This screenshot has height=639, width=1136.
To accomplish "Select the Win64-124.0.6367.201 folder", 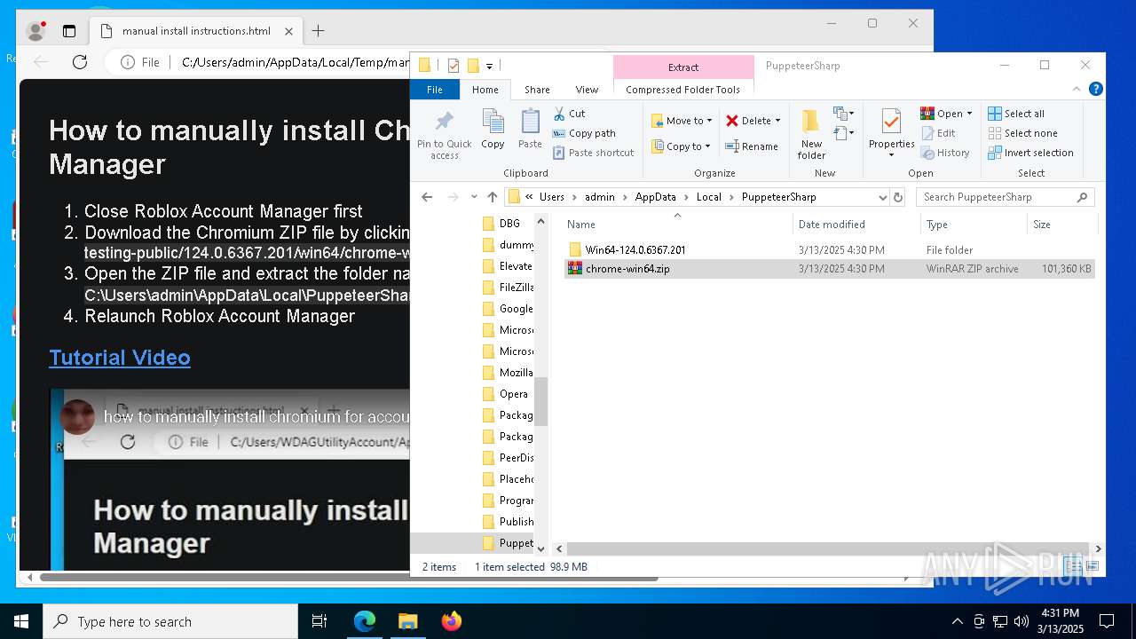I will [x=635, y=250].
